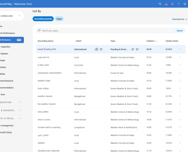Click the Search button
Image resolution: width=188 pixels, height=152 pixels.
click(x=180, y=31)
